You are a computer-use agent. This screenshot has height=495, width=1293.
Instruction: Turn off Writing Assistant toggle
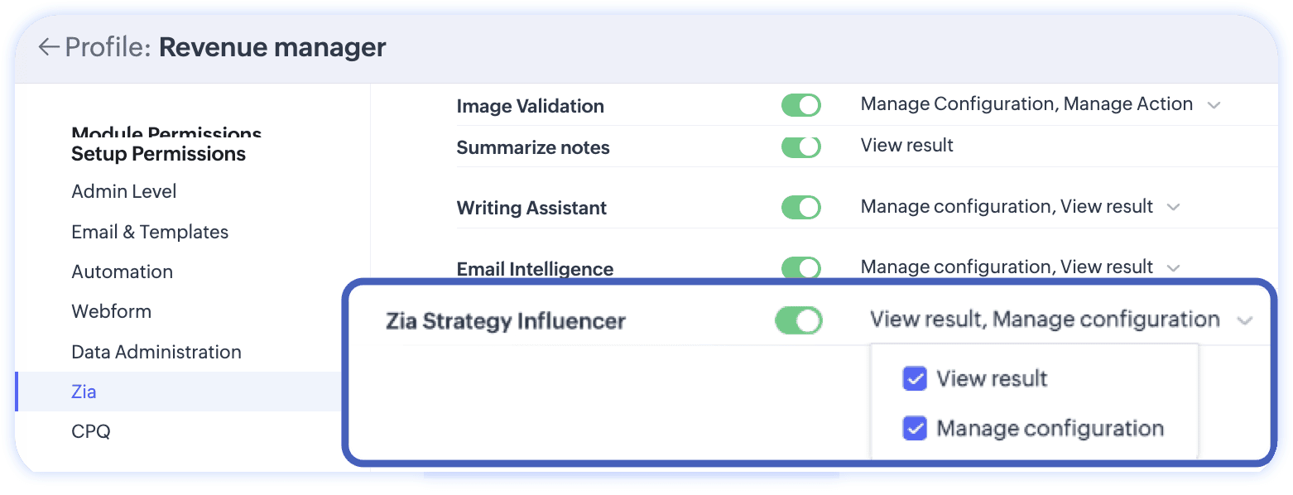coord(800,207)
